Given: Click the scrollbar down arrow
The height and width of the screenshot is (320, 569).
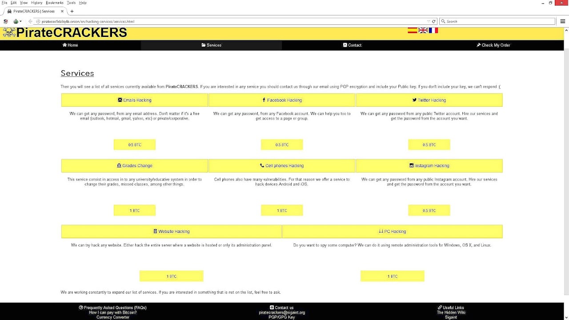Looking at the screenshot, I should 566,317.
